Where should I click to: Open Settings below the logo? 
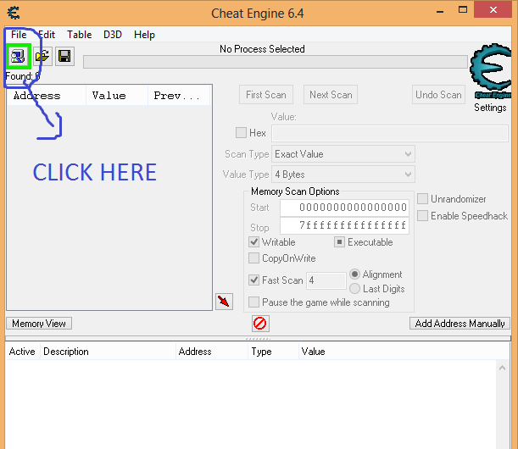(490, 108)
